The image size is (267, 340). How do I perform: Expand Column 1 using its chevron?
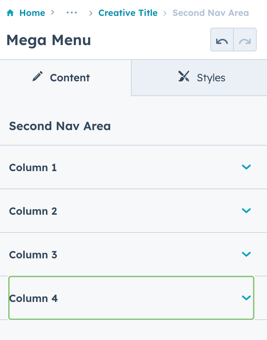pyautogui.click(x=246, y=167)
